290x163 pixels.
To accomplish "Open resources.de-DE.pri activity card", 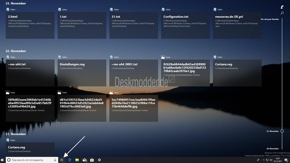I will [237, 25].
